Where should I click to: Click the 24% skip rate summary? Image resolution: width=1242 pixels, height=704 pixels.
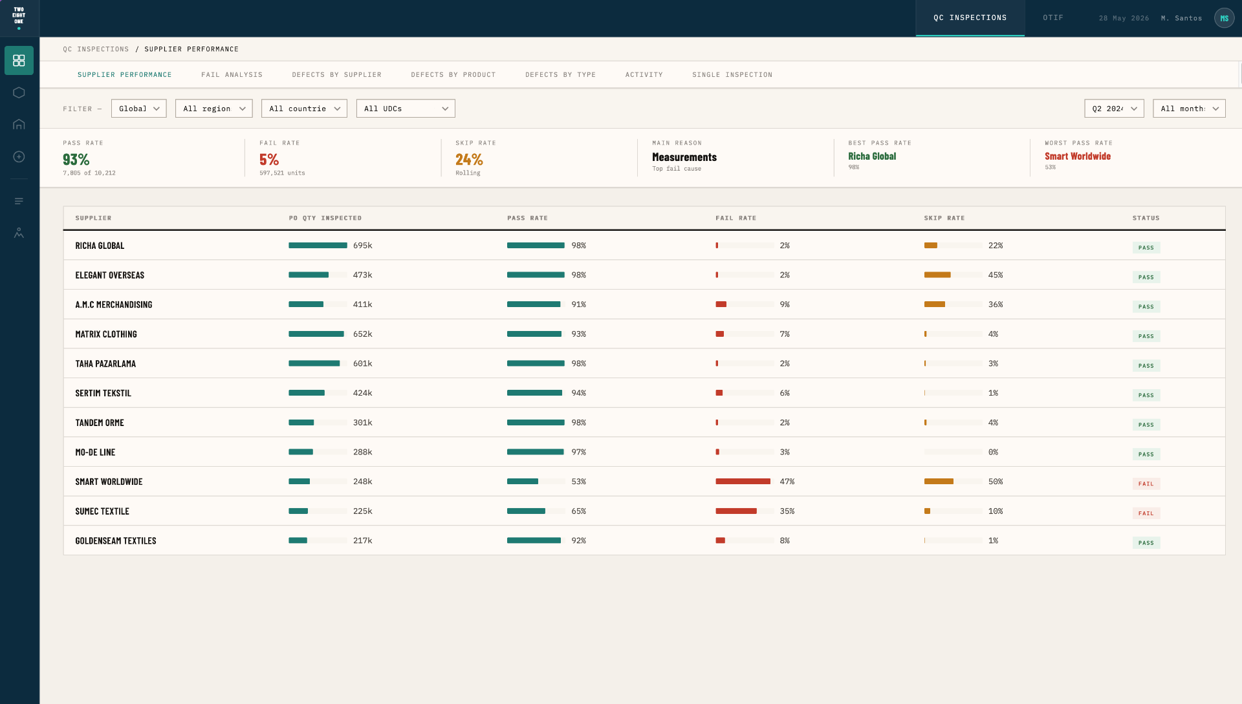click(469, 160)
